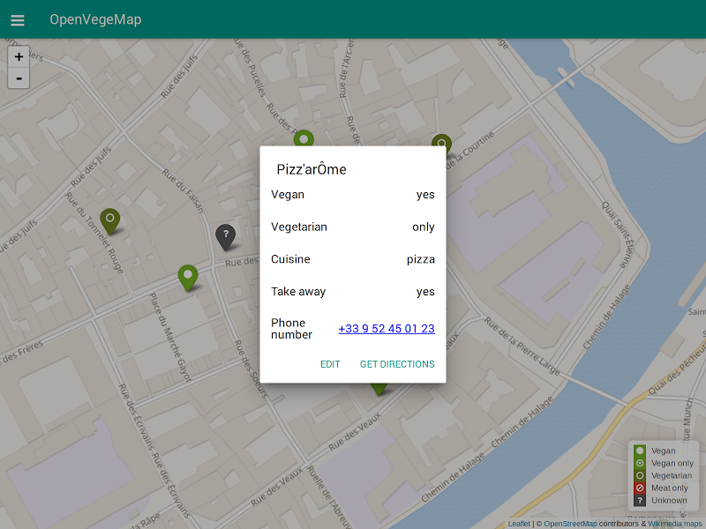Click the marker near Rue du Tonnelet Rouge
The height and width of the screenshot is (529, 706).
pos(109,220)
